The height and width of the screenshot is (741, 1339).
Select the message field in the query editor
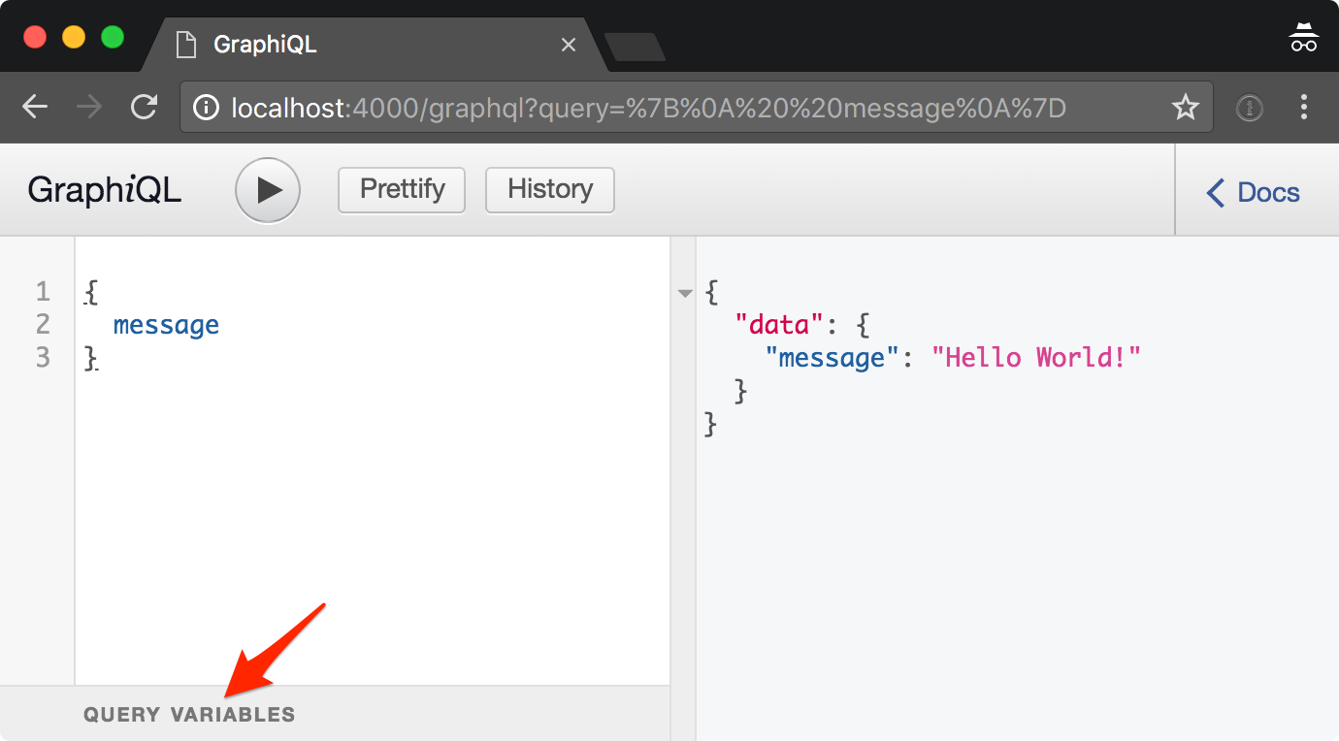tap(165, 325)
